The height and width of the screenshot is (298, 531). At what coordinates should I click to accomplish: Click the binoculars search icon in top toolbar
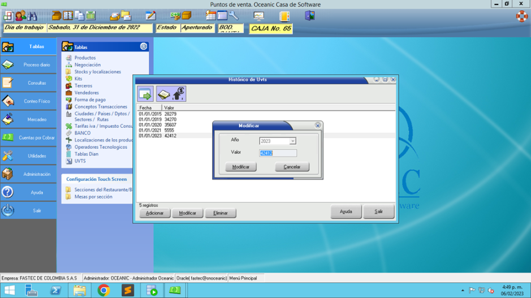pos(32,16)
